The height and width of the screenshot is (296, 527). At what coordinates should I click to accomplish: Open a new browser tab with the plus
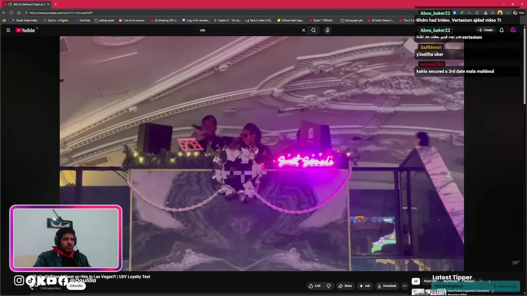point(56,4)
